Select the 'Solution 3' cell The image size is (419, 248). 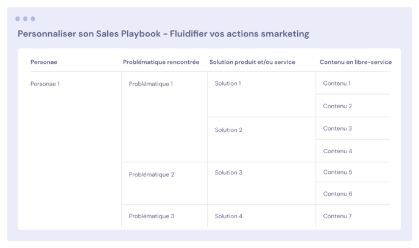(228, 173)
